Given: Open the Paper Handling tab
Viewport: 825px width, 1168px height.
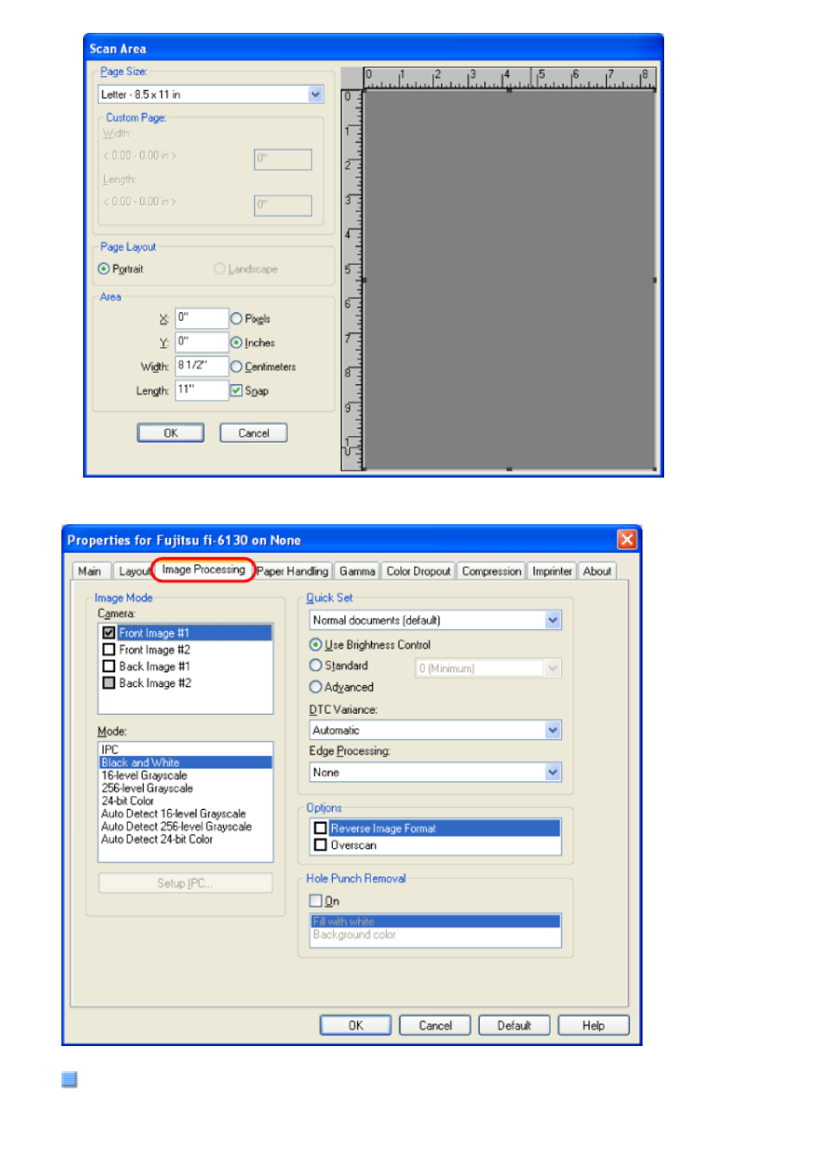Looking at the screenshot, I should click(292, 571).
